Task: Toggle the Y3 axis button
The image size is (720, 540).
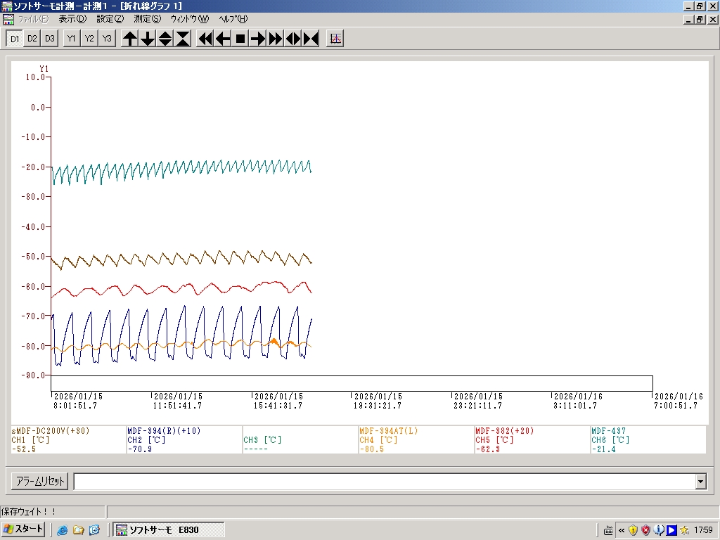Action: (106, 39)
